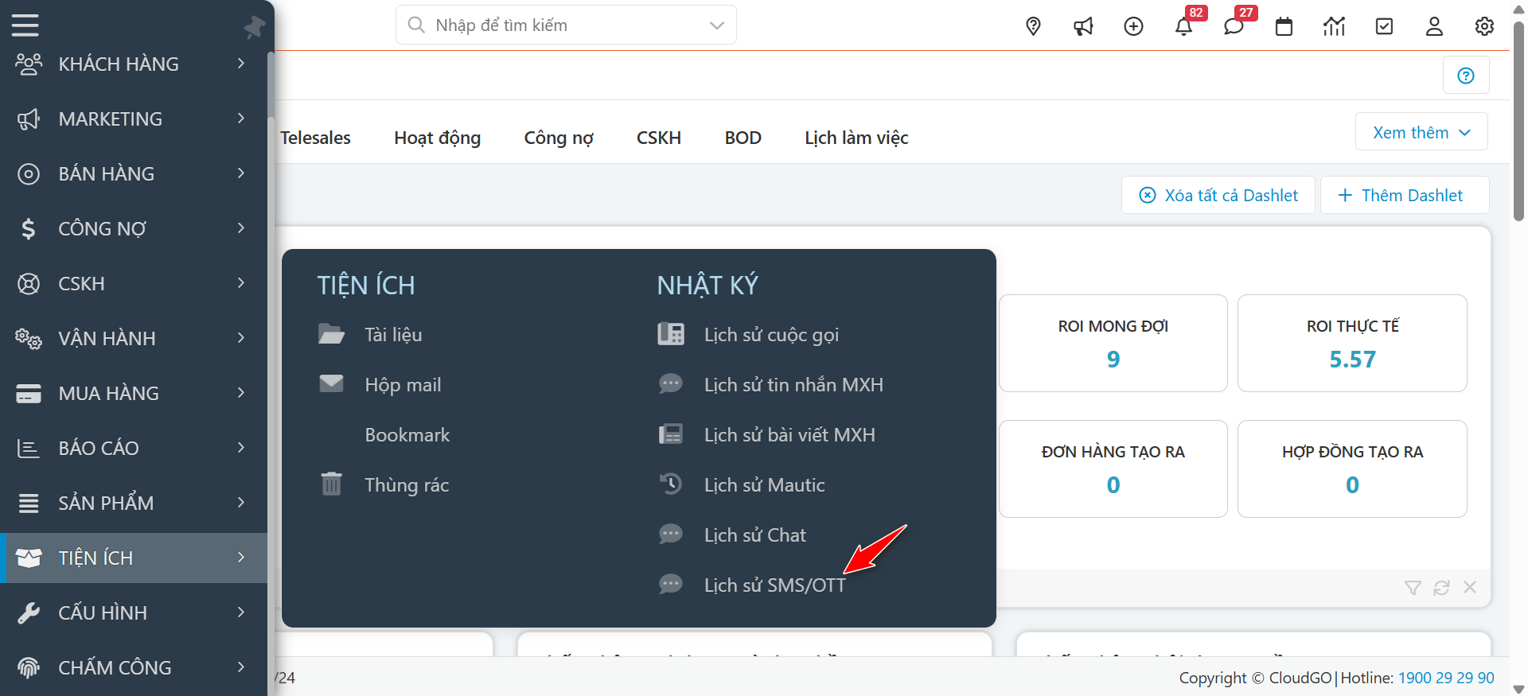Click the Thêm Dashlet button
The width and height of the screenshot is (1528, 696).
pyautogui.click(x=1404, y=196)
